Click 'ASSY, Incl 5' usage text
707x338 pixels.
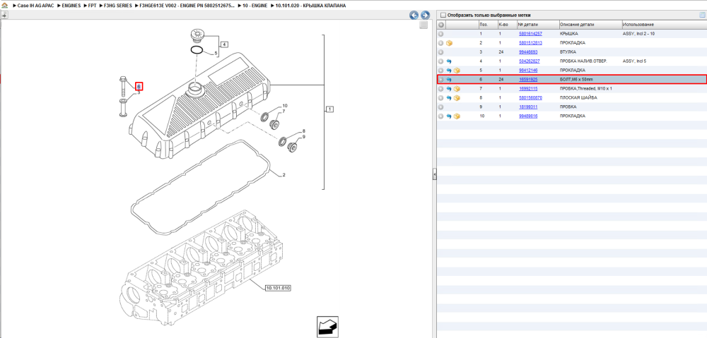point(634,61)
